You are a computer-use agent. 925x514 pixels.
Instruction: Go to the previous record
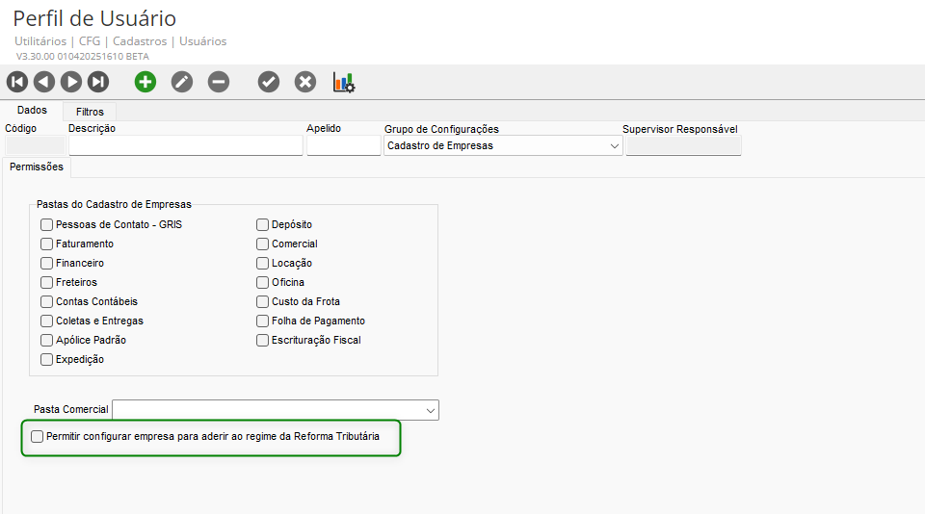[44, 82]
